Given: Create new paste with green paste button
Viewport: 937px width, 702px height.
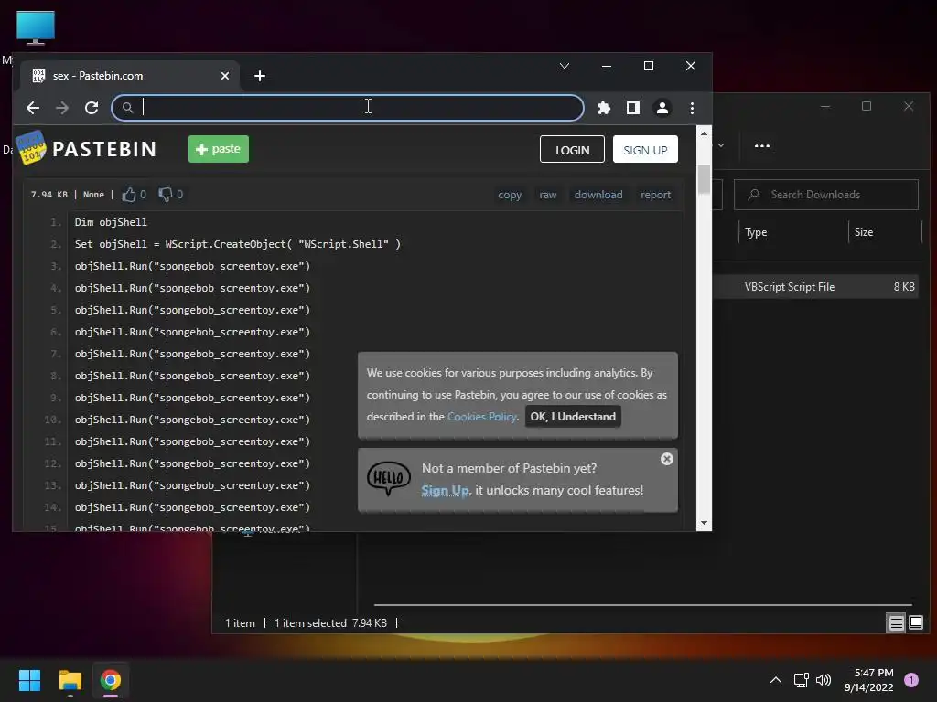Looking at the screenshot, I should [x=219, y=149].
